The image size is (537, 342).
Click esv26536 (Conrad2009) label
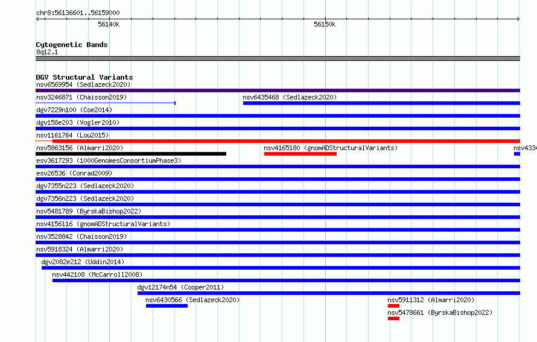pyautogui.click(x=74, y=173)
